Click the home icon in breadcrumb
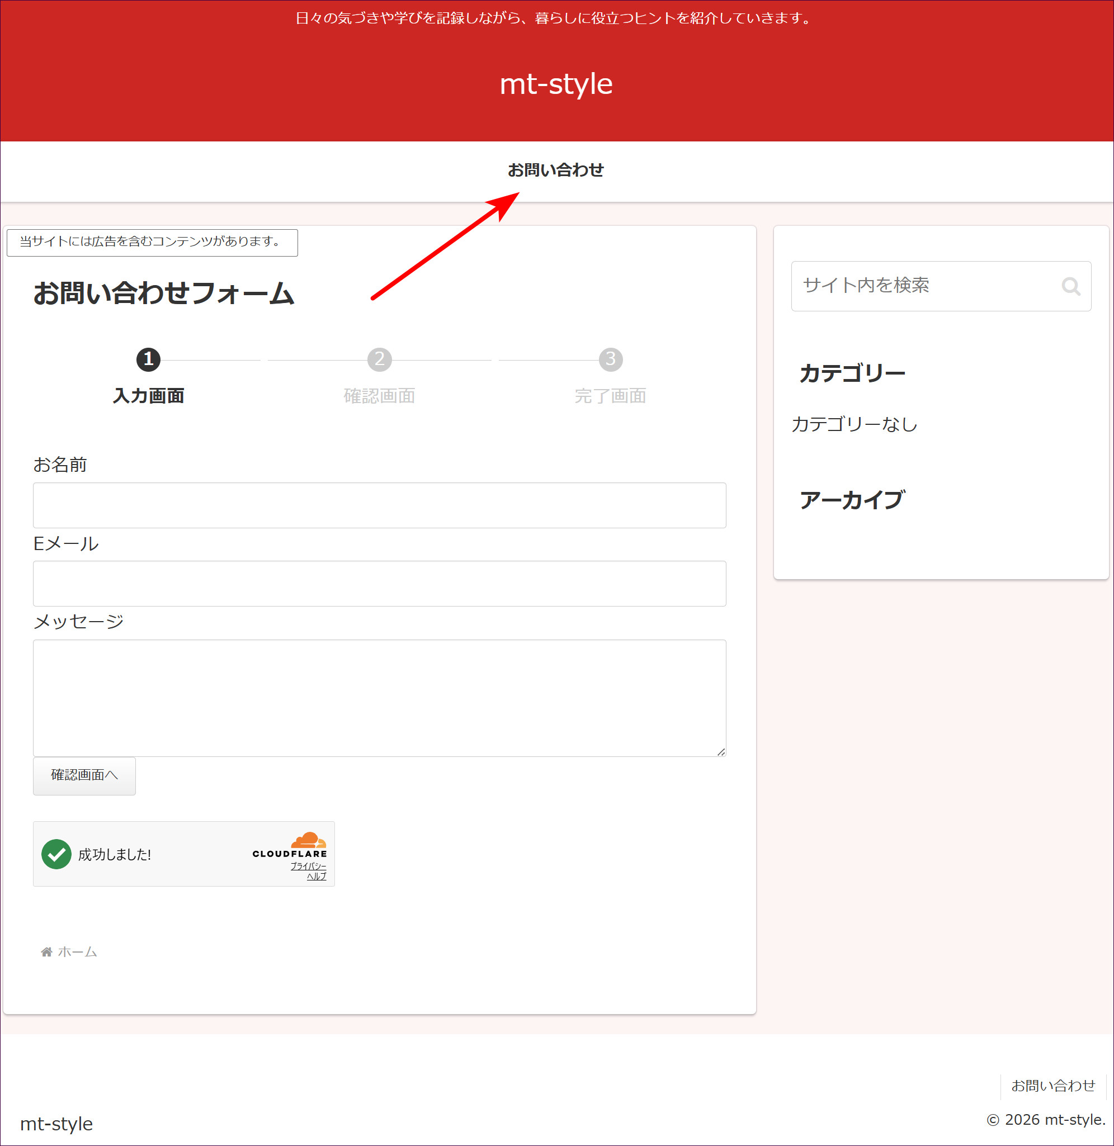Image resolution: width=1114 pixels, height=1146 pixels. (47, 952)
